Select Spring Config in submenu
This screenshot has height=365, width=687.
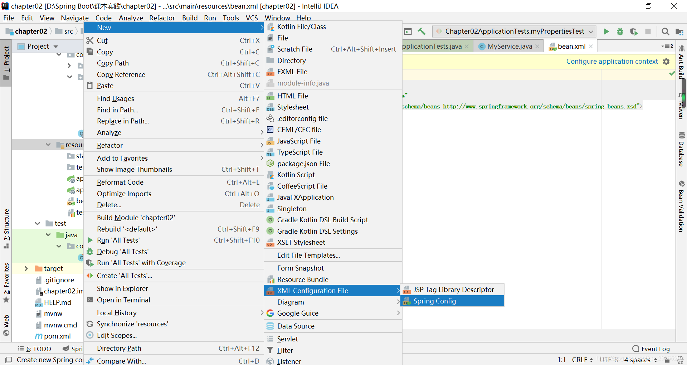[x=453, y=301]
